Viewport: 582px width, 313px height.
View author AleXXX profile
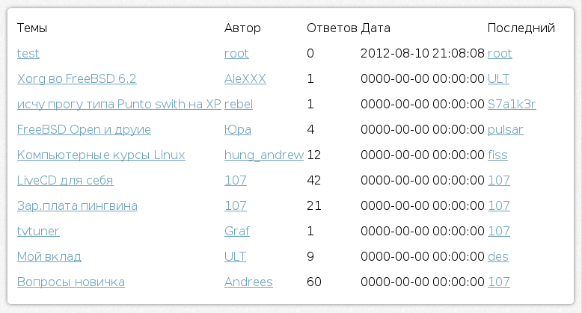click(x=245, y=79)
